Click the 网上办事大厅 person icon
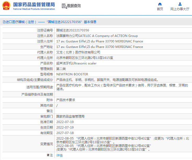 (180, 4)
